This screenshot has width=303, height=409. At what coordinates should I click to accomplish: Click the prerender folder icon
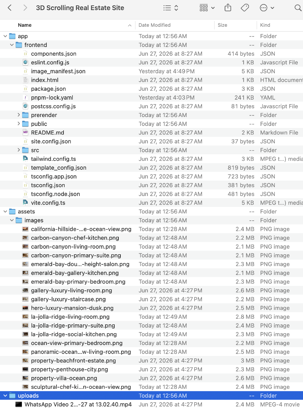(x=25, y=115)
